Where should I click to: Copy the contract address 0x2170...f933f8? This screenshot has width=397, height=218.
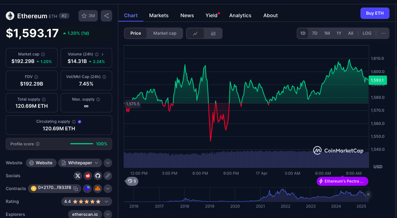coord(76,188)
